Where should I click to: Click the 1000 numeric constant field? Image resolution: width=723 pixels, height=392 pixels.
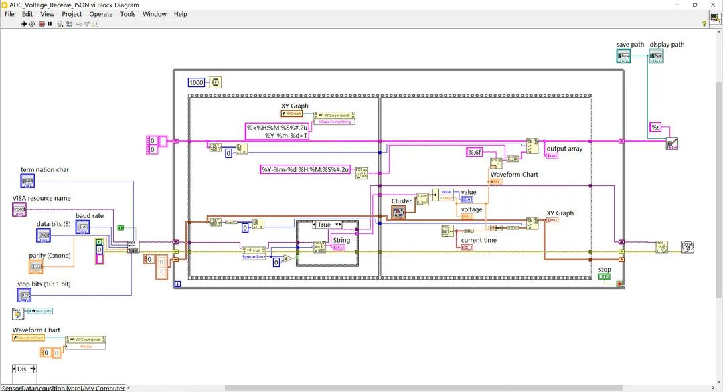coord(196,83)
